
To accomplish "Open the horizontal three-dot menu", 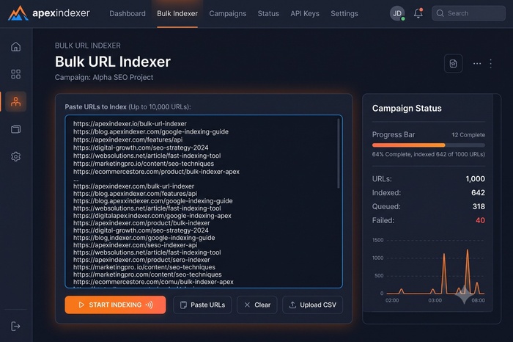I will click(477, 63).
